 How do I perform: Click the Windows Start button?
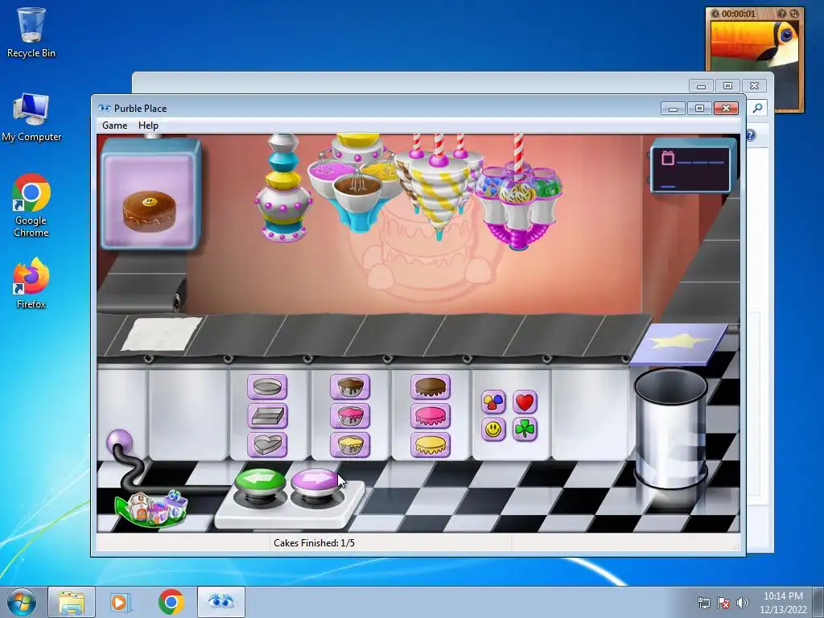22,602
